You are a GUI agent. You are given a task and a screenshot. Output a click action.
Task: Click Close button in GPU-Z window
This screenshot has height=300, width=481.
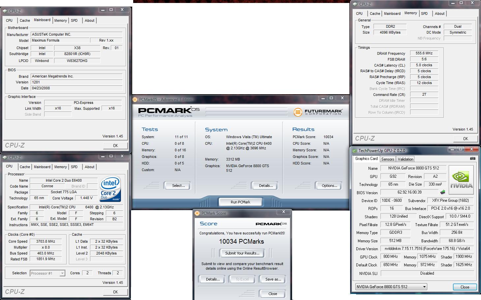(x=465, y=287)
